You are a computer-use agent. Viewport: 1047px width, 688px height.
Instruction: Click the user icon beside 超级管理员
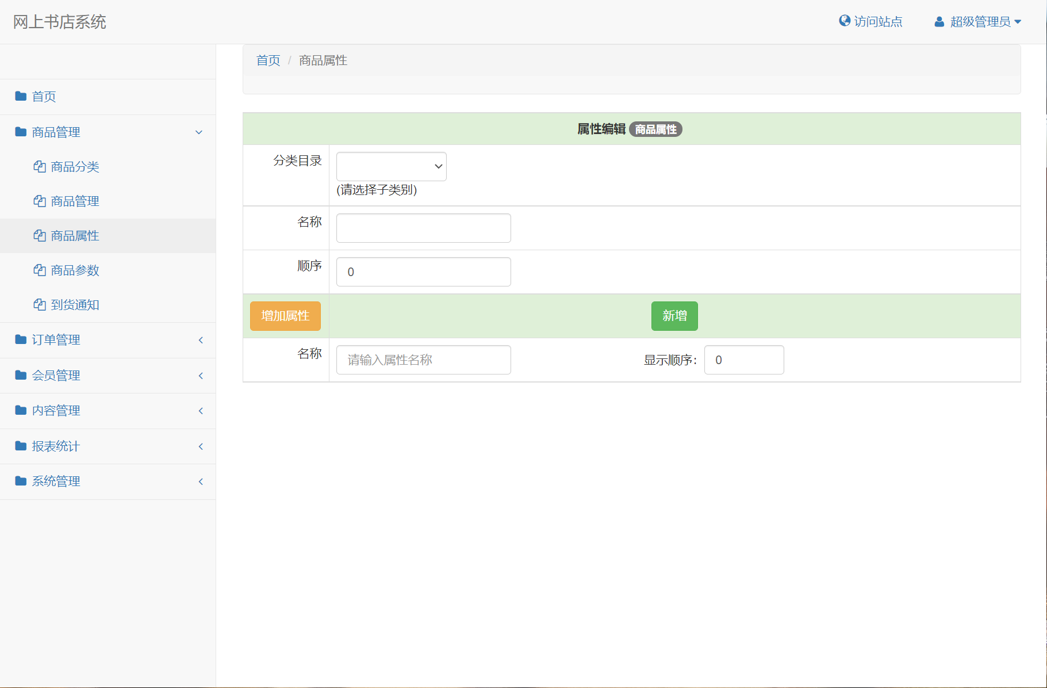pyautogui.click(x=939, y=21)
